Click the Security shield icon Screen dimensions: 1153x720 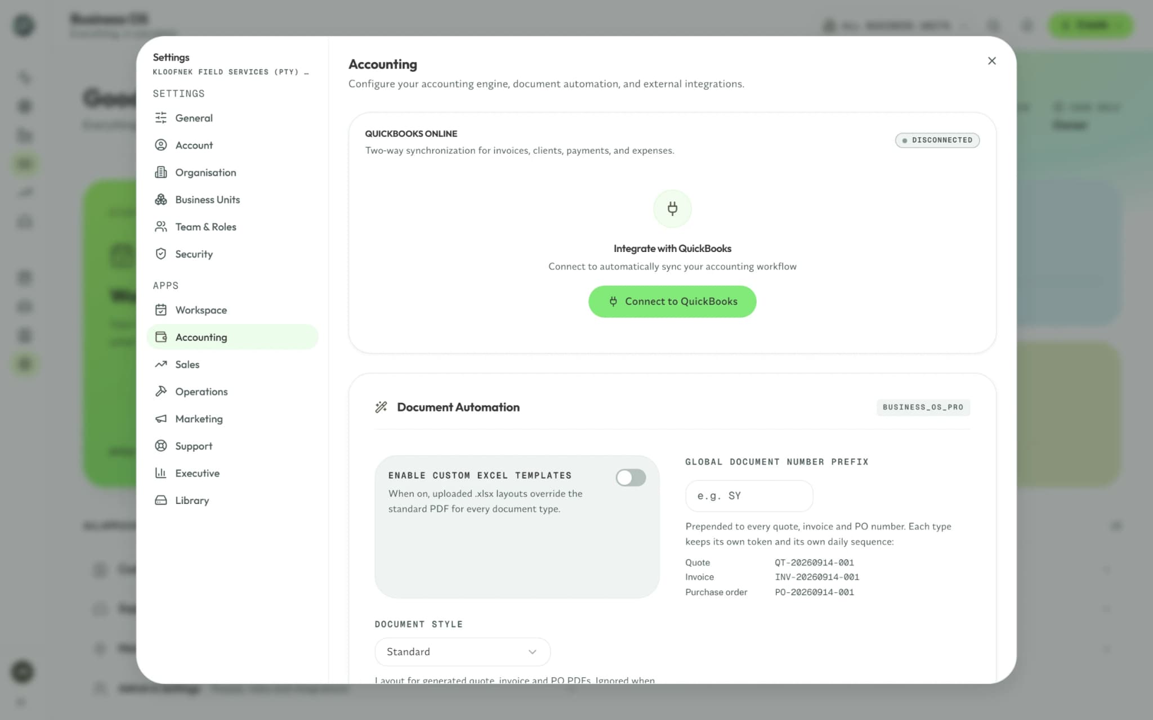coord(161,254)
